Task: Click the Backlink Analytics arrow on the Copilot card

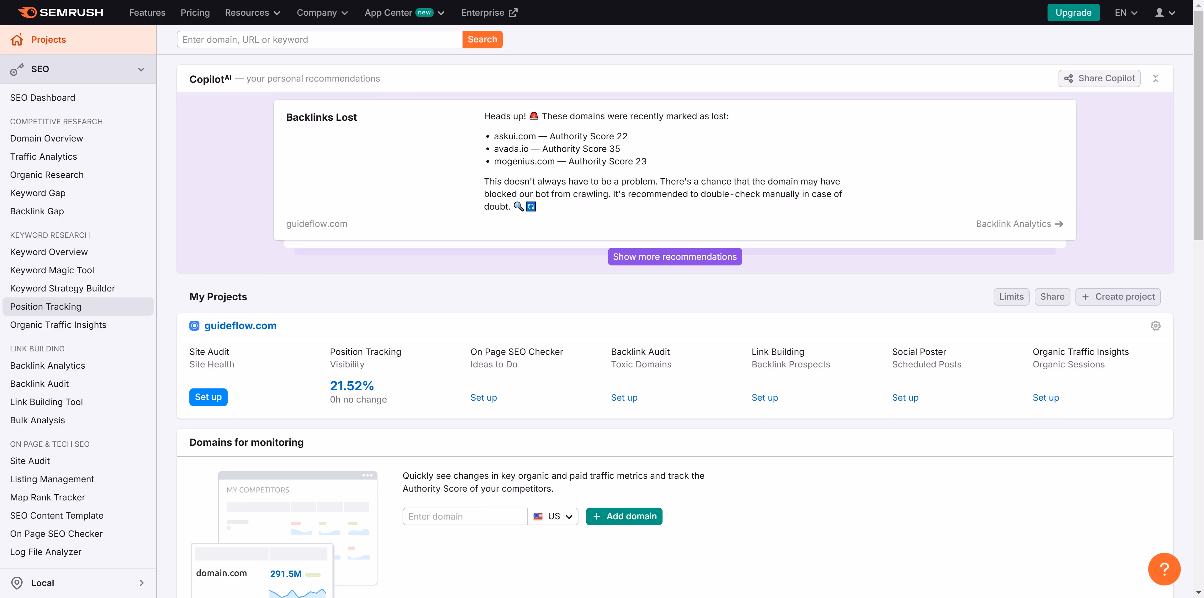Action: pyautogui.click(x=1059, y=224)
